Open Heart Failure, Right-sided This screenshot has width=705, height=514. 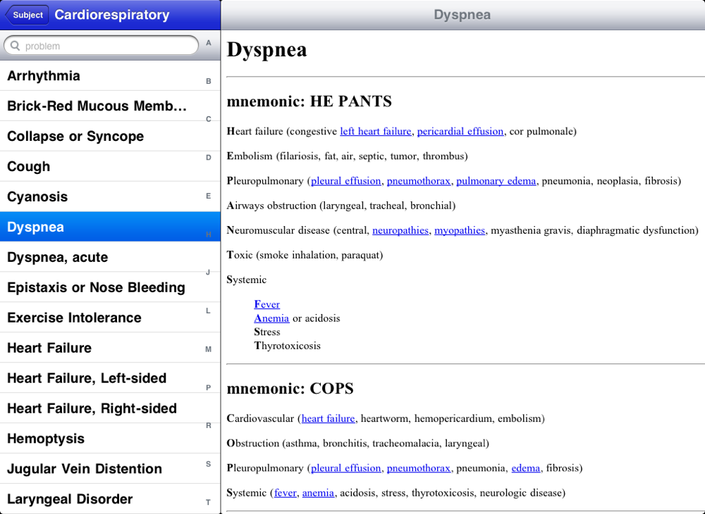coord(110,408)
